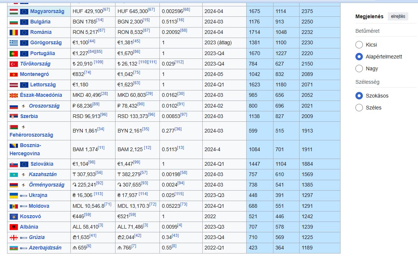Click the value 1447 in Szlovákia's row
Image resolution: width=418 pixels, height=261 pixels.
click(x=254, y=164)
